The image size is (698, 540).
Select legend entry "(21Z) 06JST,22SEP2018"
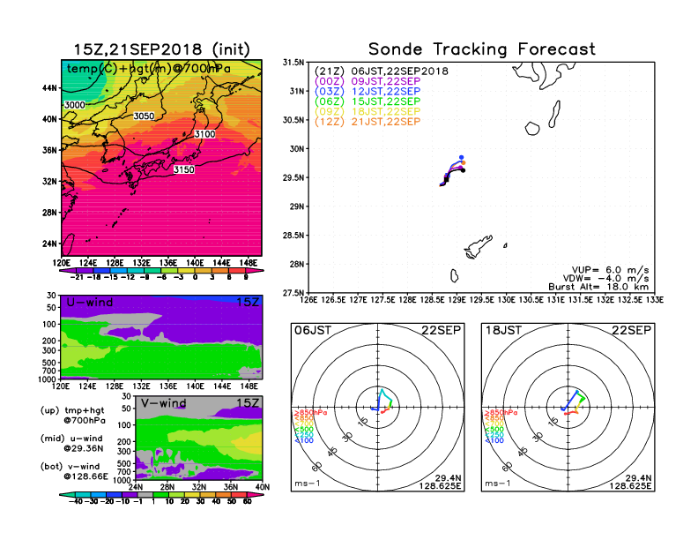[x=382, y=71]
